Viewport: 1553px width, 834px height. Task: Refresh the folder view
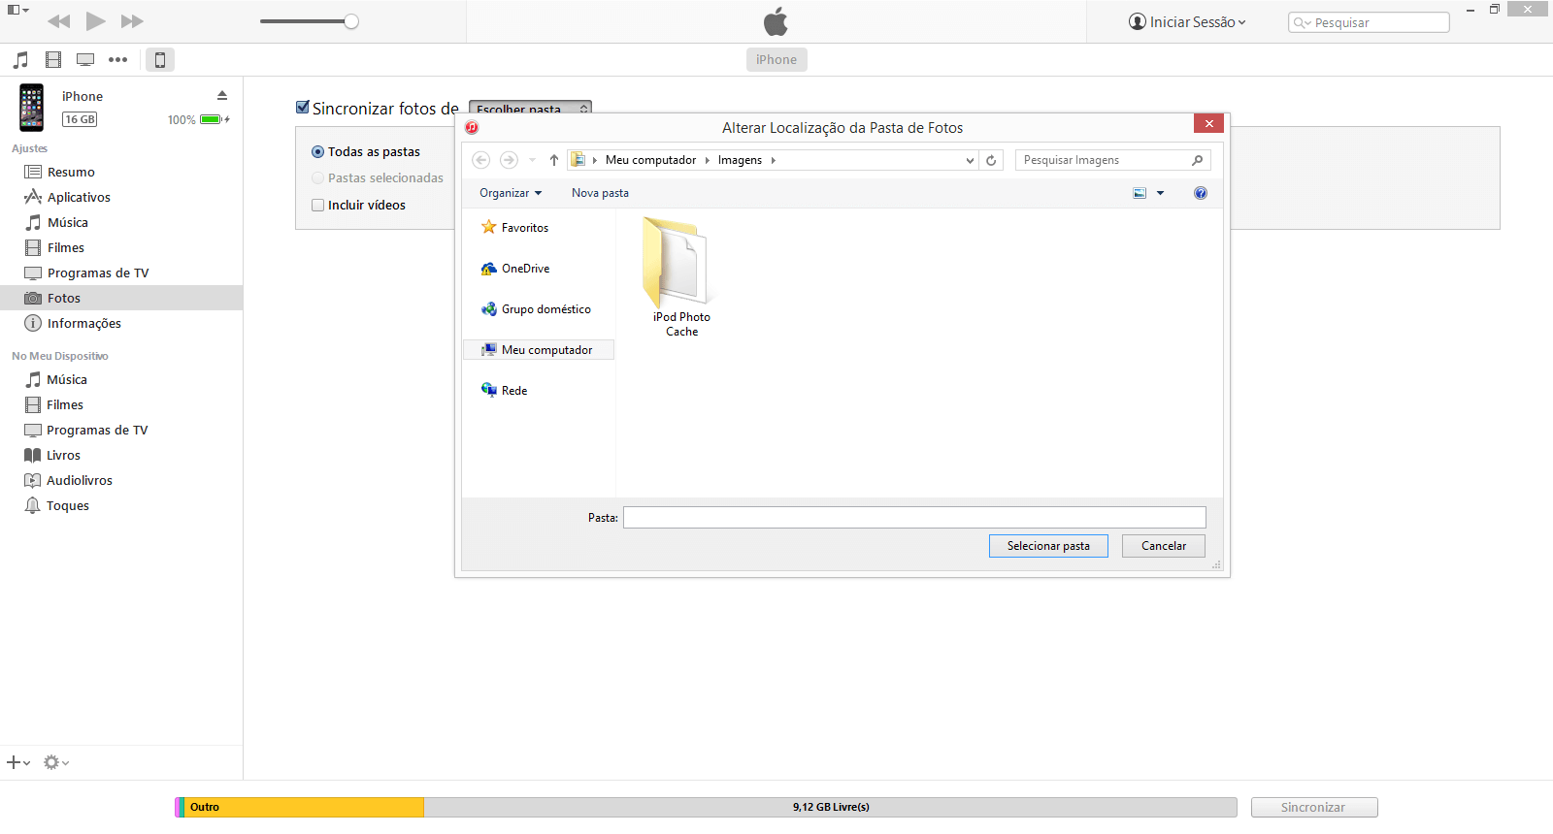991,160
